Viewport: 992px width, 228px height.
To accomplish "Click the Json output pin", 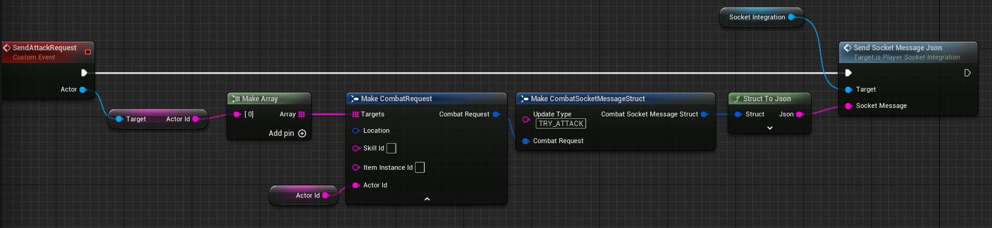I will [800, 114].
